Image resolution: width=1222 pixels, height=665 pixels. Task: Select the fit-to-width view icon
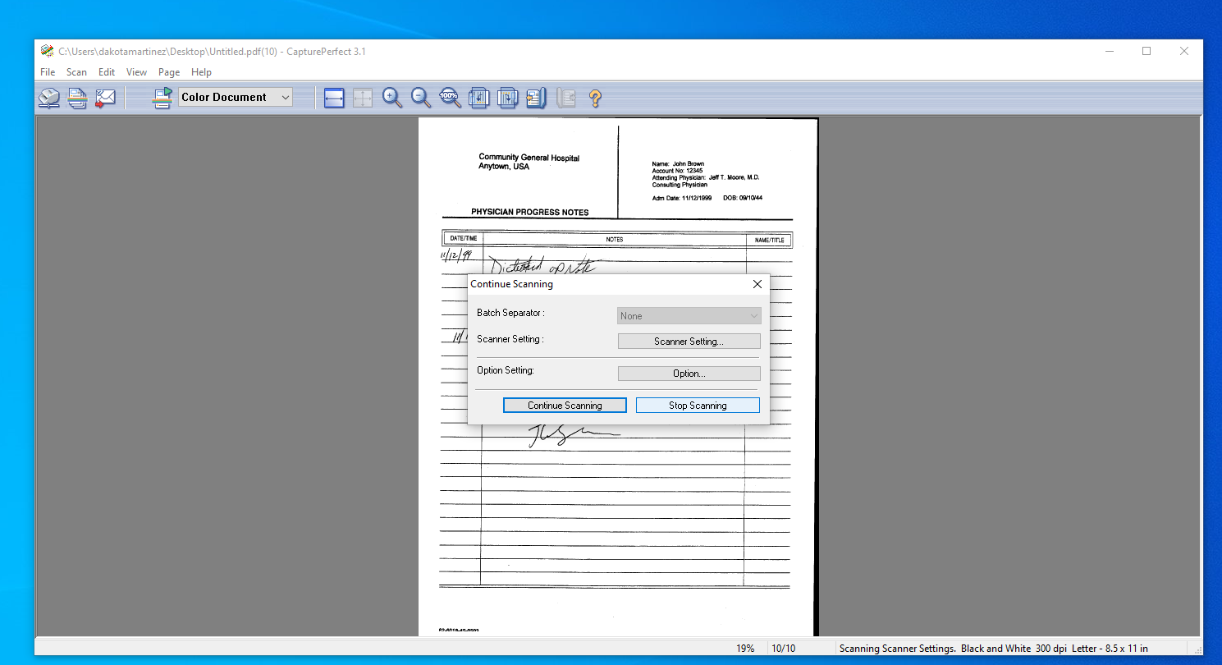(334, 98)
